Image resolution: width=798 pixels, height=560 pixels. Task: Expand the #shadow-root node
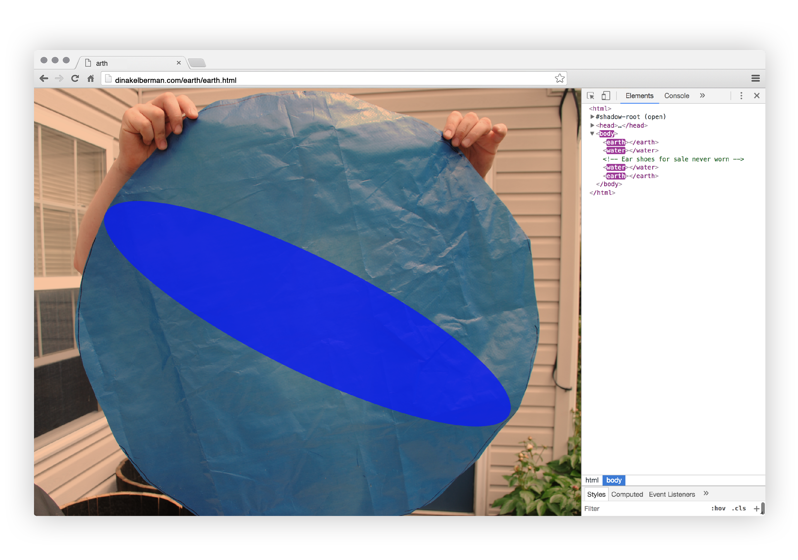[x=592, y=117]
